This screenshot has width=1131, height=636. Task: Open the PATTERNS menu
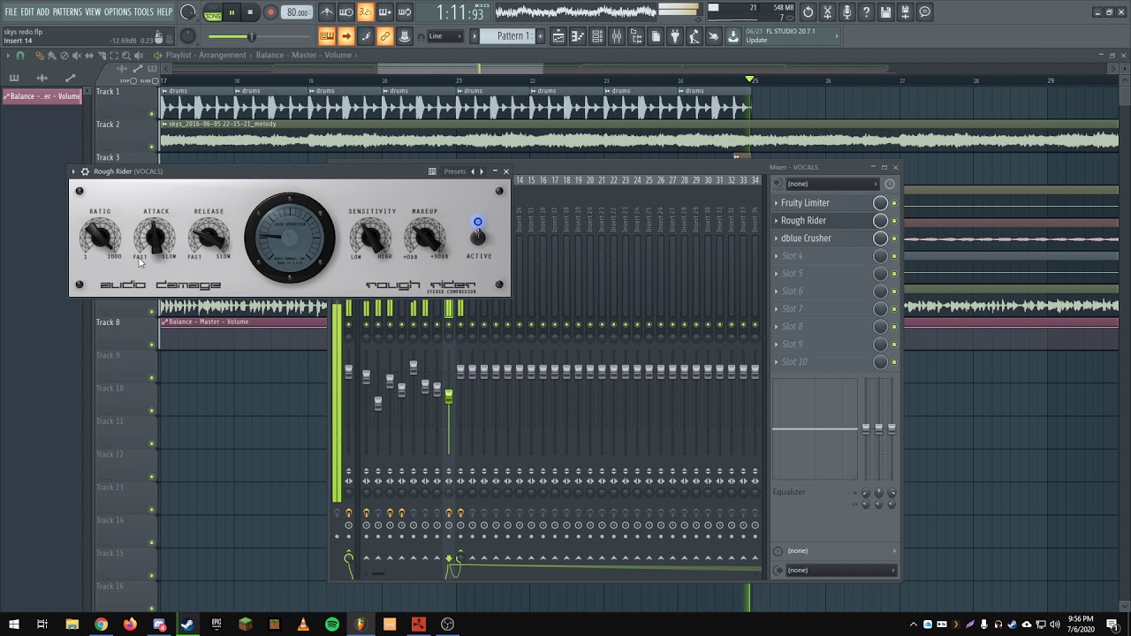coord(67,12)
